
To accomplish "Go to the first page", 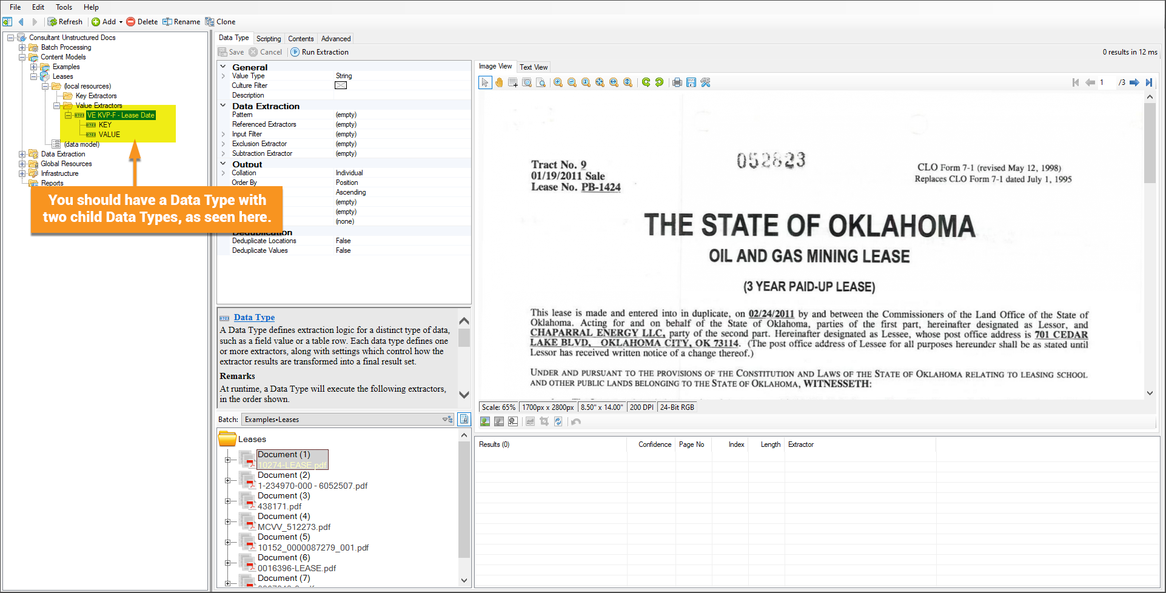I will pyautogui.click(x=1076, y=82).
